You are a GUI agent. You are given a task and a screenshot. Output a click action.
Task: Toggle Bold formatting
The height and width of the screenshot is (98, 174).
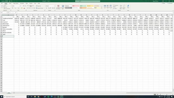[x=13, y=8]
